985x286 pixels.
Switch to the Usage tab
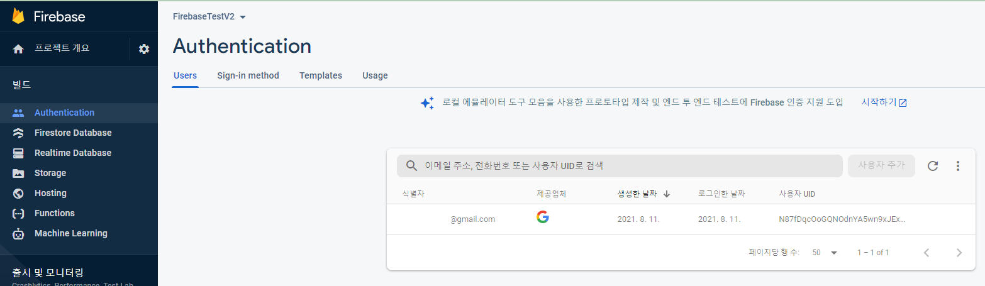tap(375, 75)
